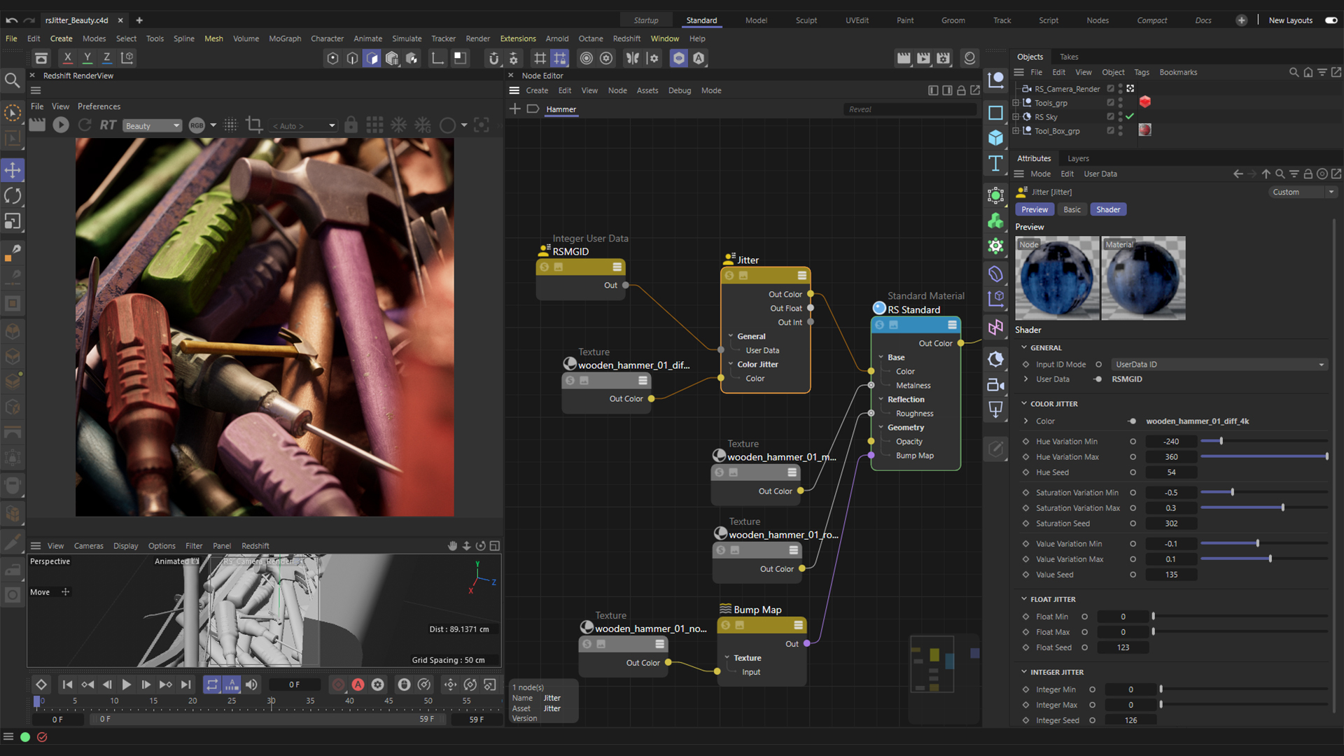The height and width of the screenshot is (756, 1344).
Task: Click the Hammer breadcrumb in Node Editor
Action: click(x=561, y=109)
